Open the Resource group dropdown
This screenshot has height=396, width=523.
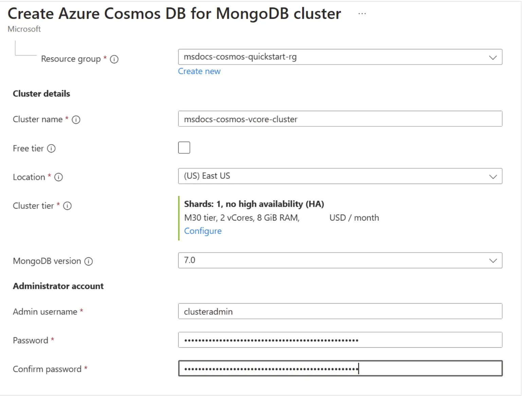coord(340,57)
